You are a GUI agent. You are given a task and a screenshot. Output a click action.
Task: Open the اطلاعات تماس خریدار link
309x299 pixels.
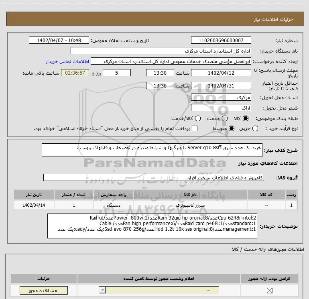click(67, 61)
